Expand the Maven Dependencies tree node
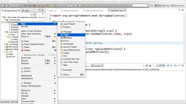Screen dimensions: 186x104 tap(5, 49)
